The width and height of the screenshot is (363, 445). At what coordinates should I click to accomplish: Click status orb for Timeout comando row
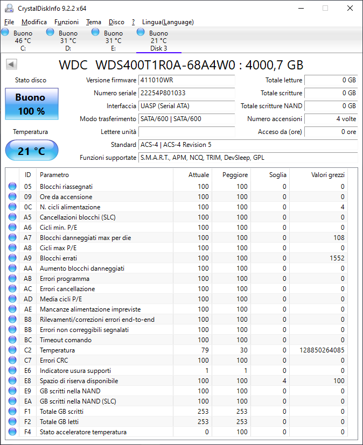12,340
